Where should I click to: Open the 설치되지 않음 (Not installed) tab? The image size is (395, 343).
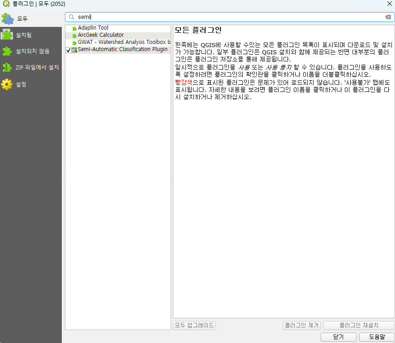tap(31, 51)
